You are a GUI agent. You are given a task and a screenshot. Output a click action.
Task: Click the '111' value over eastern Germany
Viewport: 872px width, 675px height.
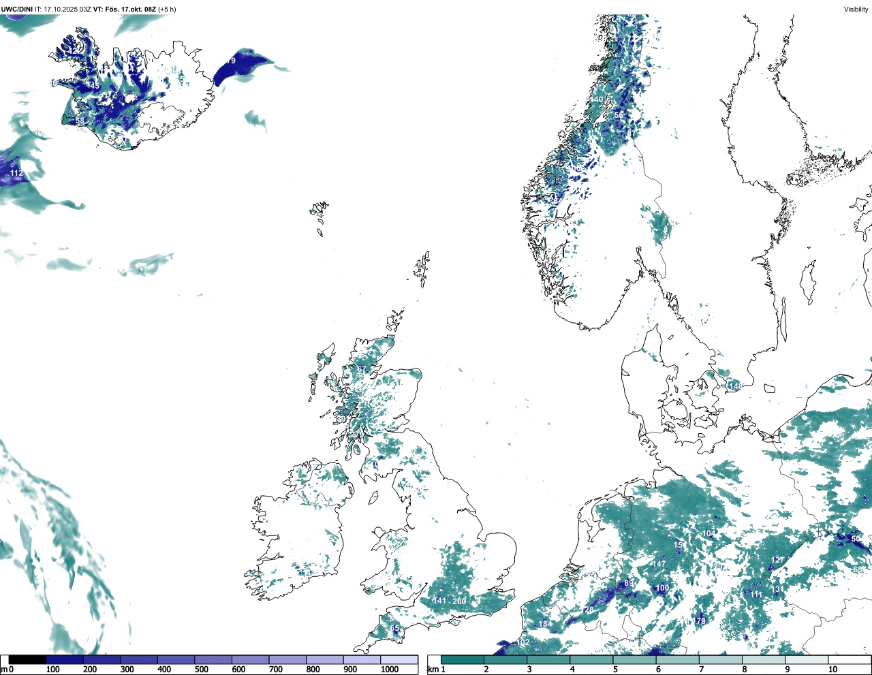(756, 595)
